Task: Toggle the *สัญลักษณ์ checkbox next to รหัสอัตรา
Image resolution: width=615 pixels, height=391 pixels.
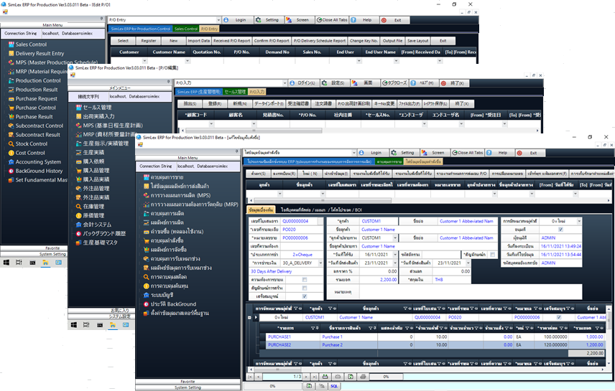Action: [493, 255]
